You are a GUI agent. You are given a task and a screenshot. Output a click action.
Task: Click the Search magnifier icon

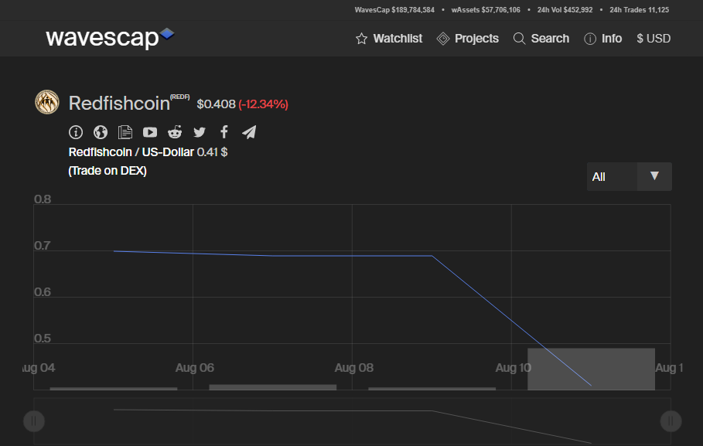(x=519, y=39)
